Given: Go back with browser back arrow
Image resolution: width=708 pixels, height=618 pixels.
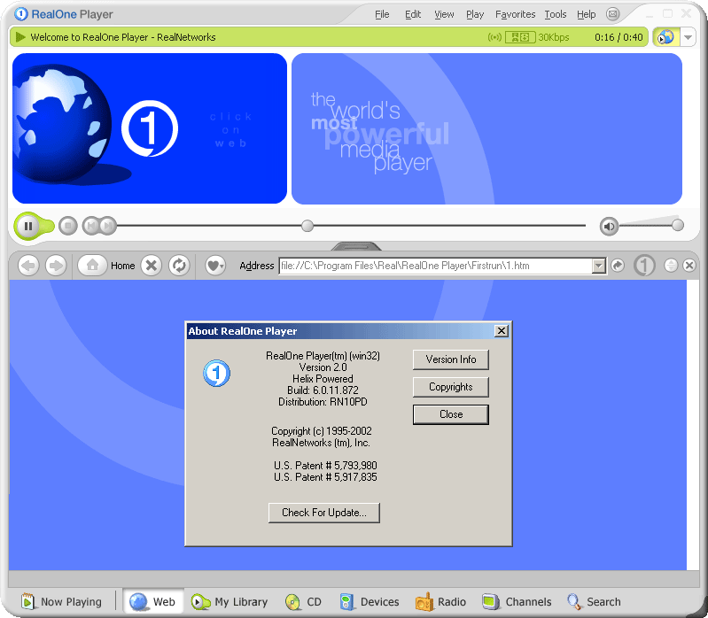Looking at the screenshot, I should point(28,266).
